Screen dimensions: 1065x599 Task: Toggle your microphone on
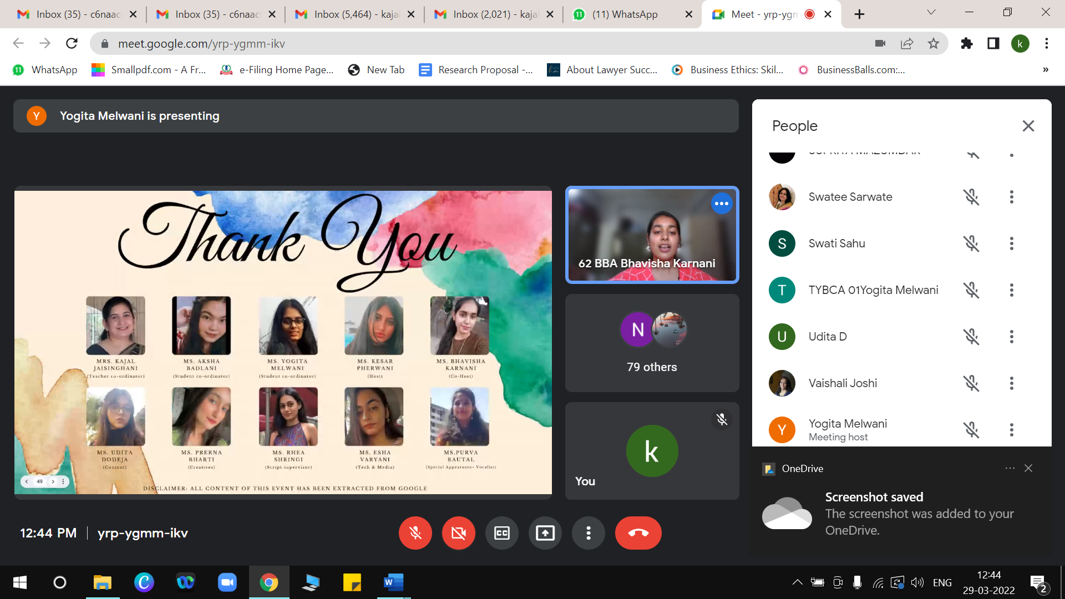pyautogui.click(x=415, y=533)
